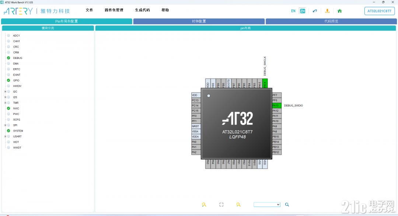Expand the I2C module group
This screenshot has width=398, height=216.
tap(5, 92)
